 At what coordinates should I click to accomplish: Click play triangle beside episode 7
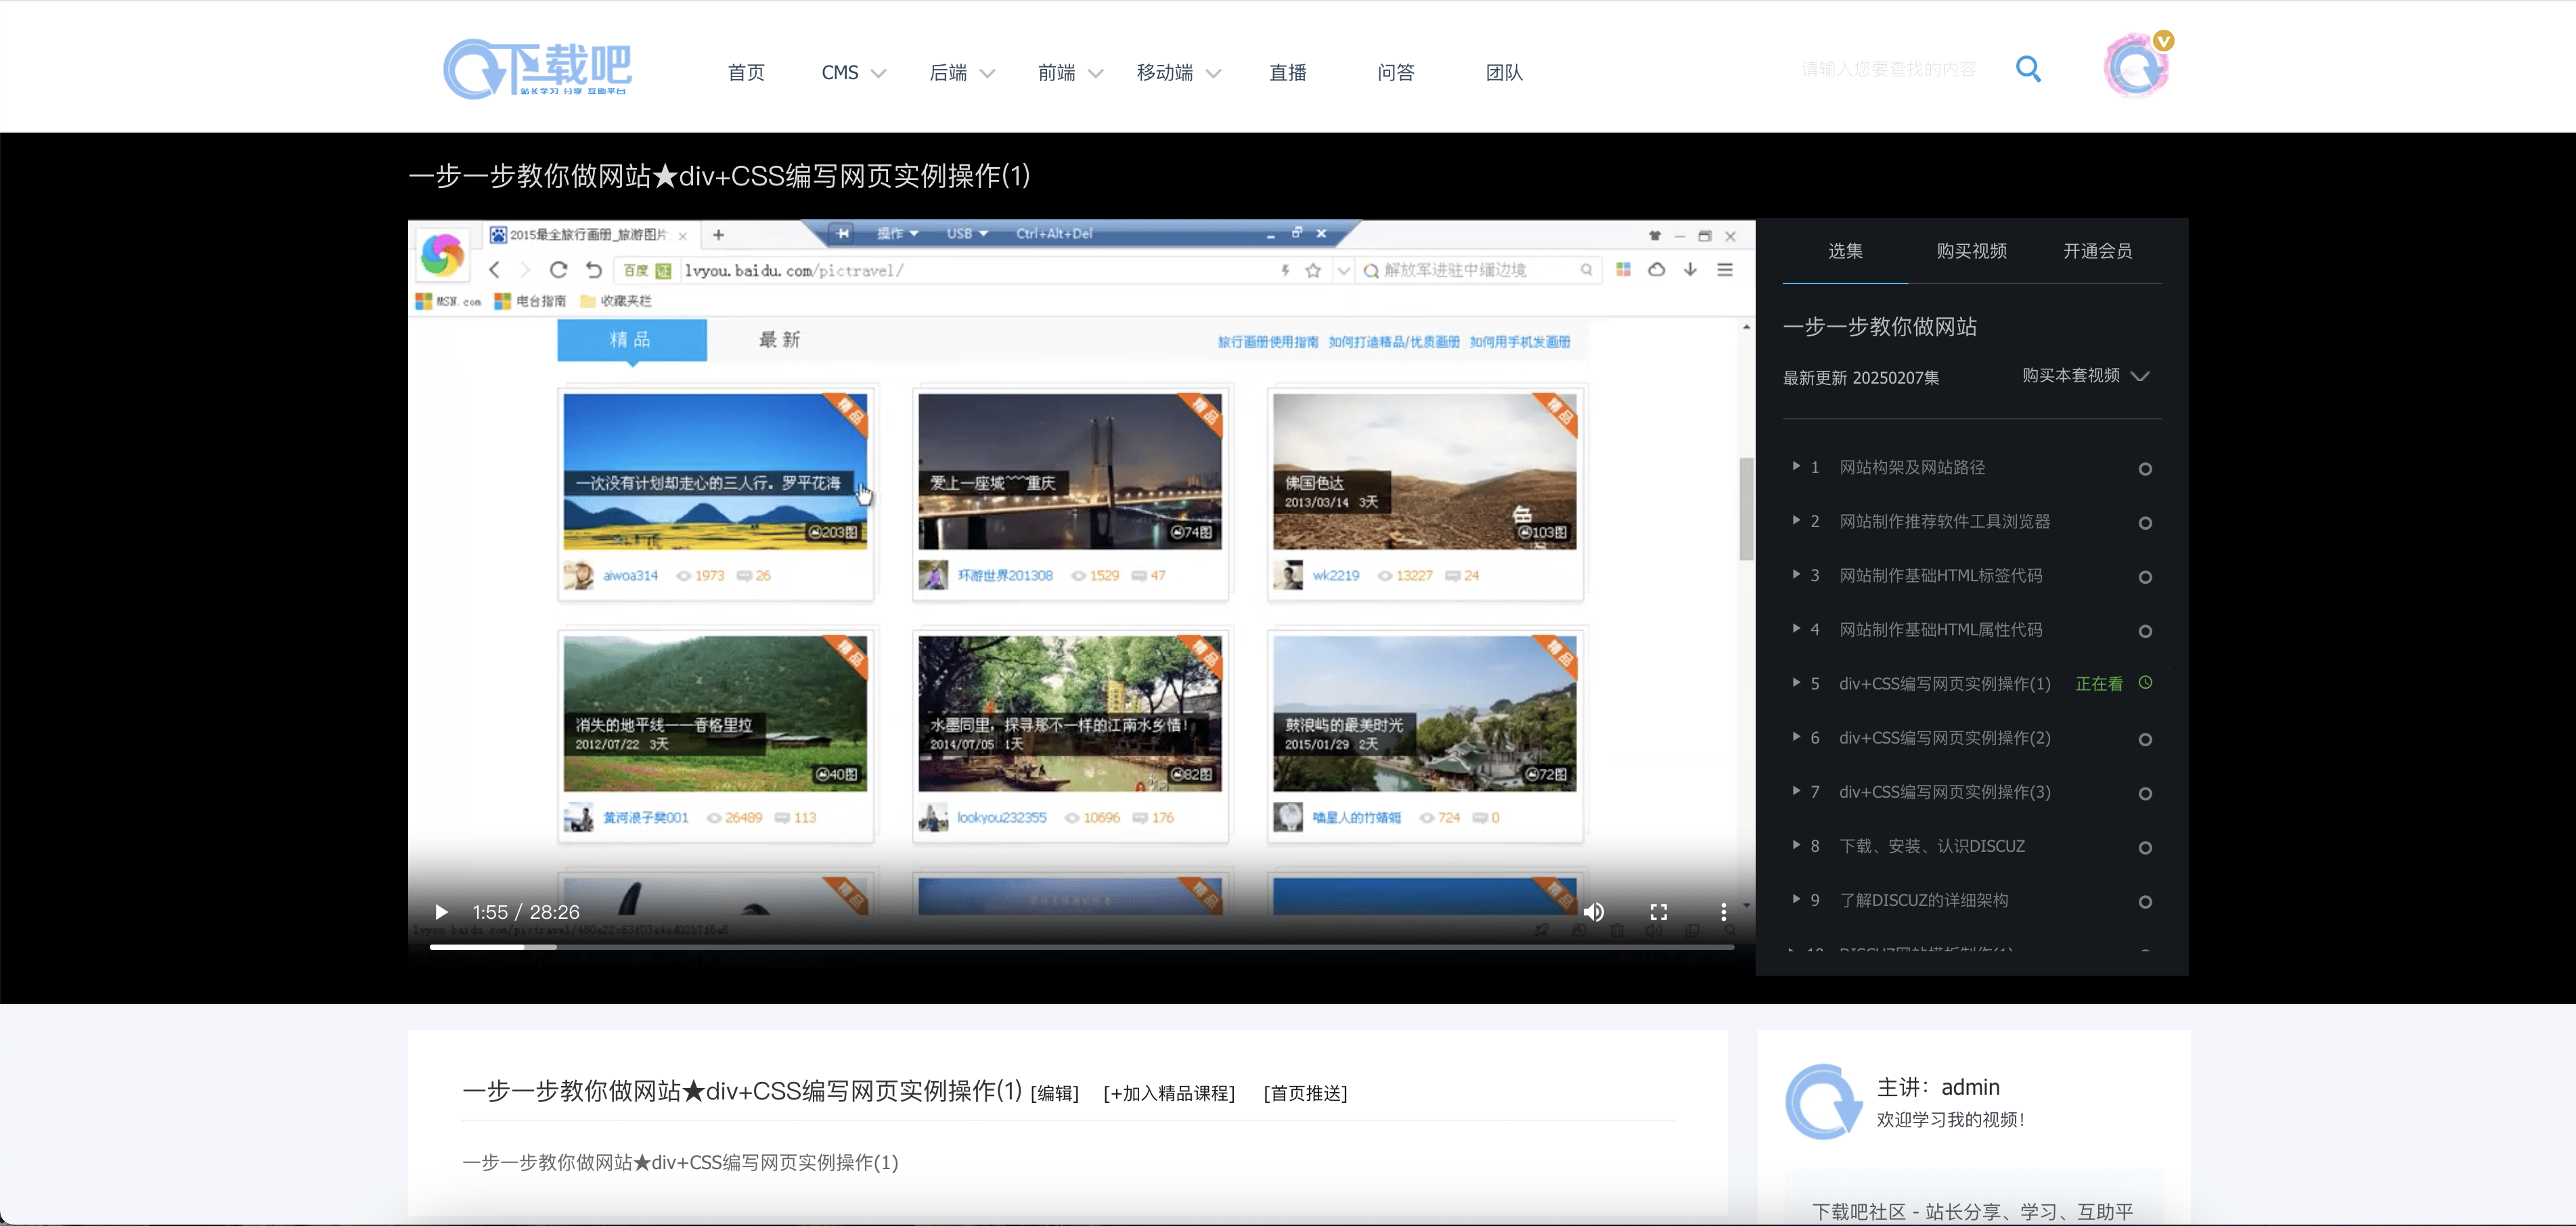(x=1796, y=790)
